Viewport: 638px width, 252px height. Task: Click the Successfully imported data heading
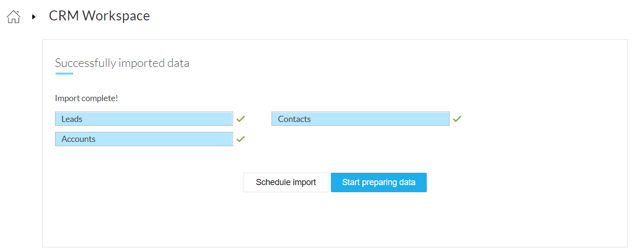coord(122,63)
